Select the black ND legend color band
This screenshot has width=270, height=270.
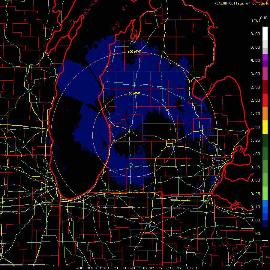[265, 233]
